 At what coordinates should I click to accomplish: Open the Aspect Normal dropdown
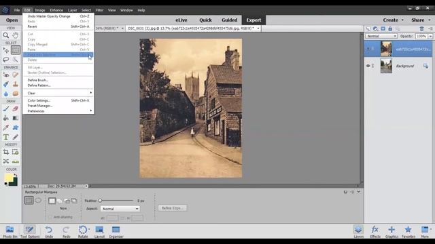tap(120, 209)
